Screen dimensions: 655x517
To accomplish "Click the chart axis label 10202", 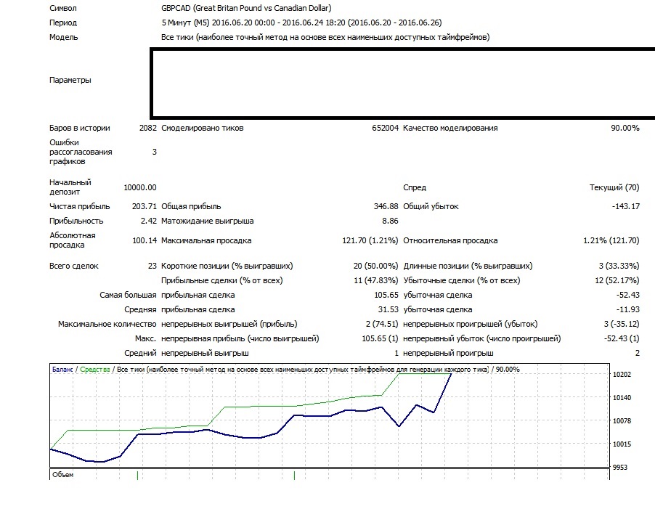I will [x=622, y=374].
